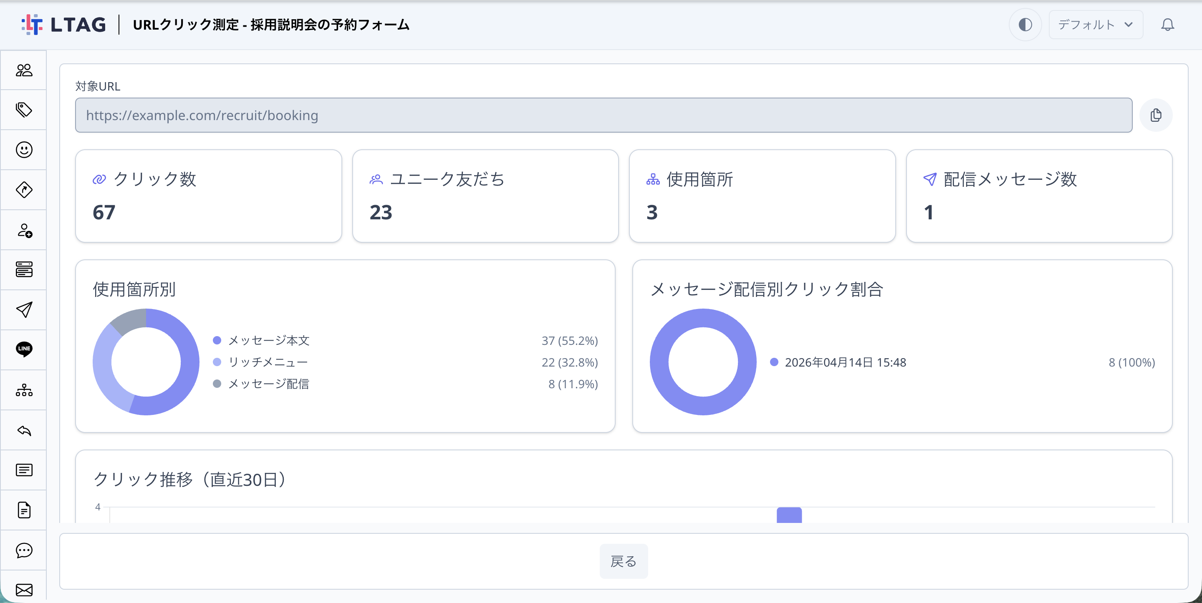Open the diamond arrow sidebar icon
The image size is (1202, 603).
pyautogui.click(x=24, y=190)
